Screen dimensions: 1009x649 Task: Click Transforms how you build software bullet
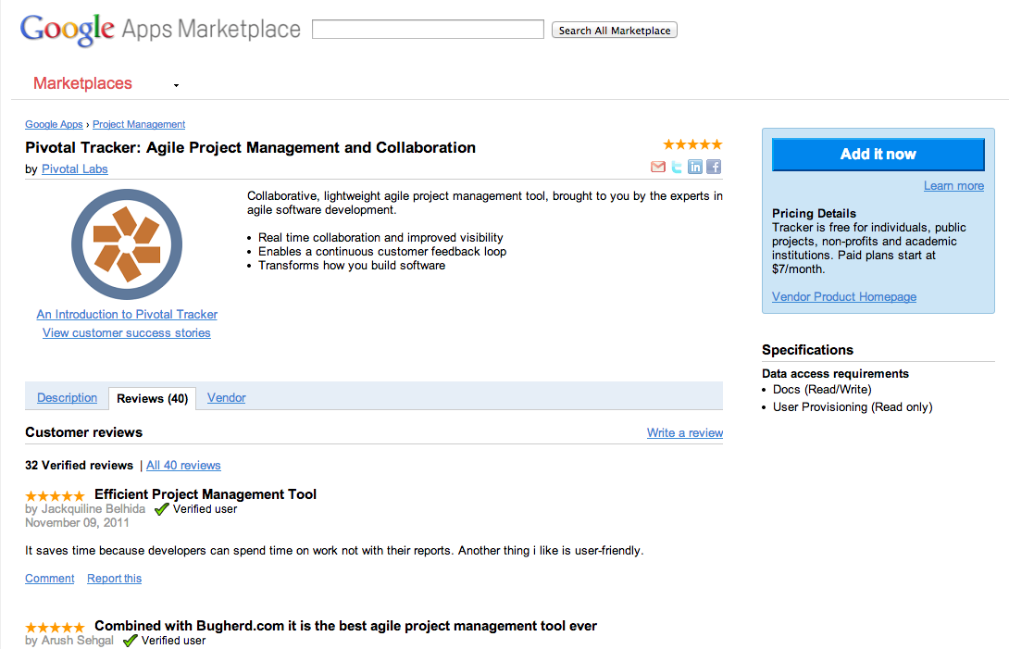pos(352,266)
